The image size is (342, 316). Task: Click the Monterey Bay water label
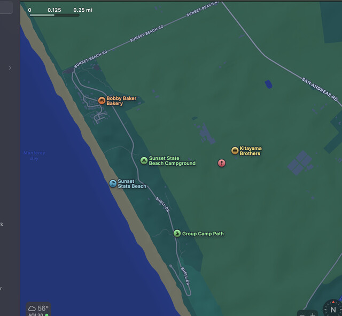[34, 156]
